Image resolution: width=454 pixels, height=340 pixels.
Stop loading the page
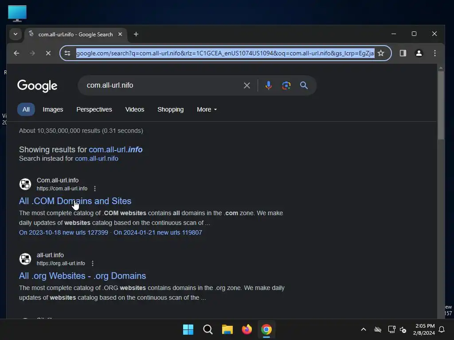[48, 53]
